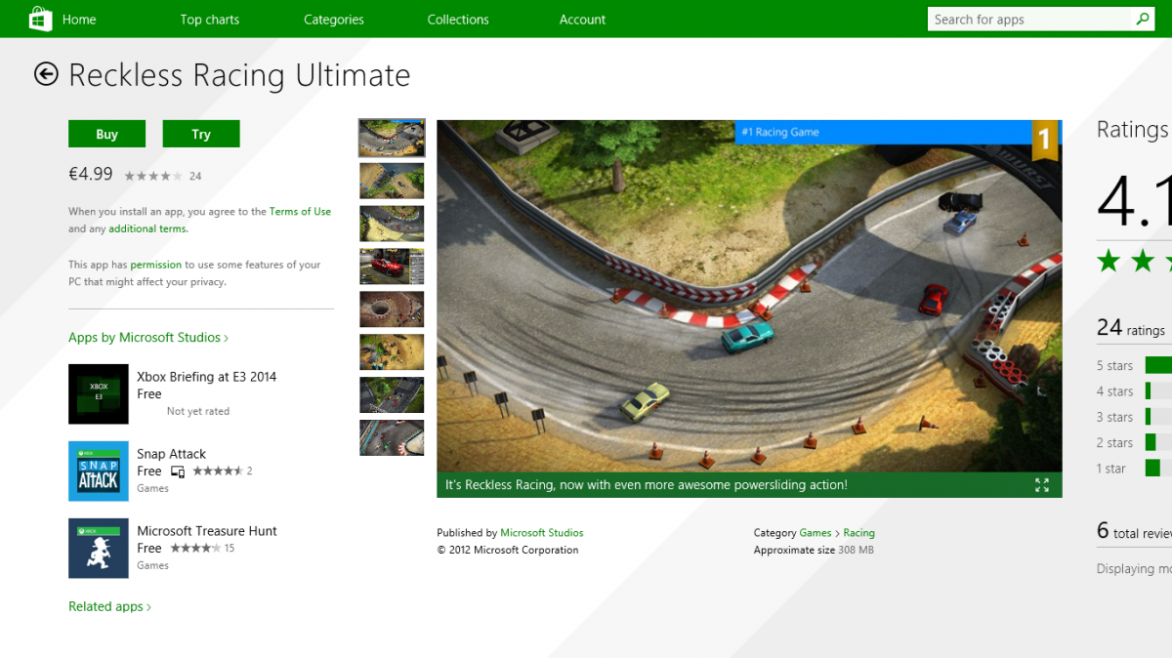The height and width of the screenshot is (658, 1172).
Task: Click the '24 ratings' text
Action: coord(1131,328)
